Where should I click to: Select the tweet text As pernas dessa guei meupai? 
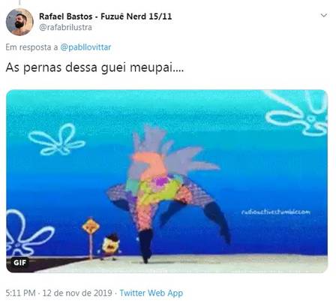94,68
